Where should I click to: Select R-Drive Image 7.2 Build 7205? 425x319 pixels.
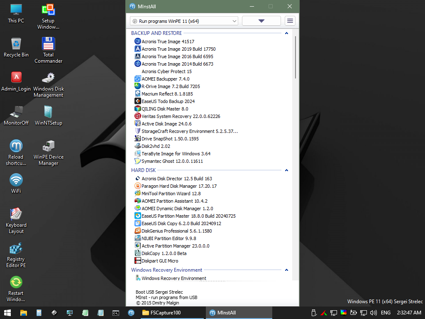pos(167,86)
